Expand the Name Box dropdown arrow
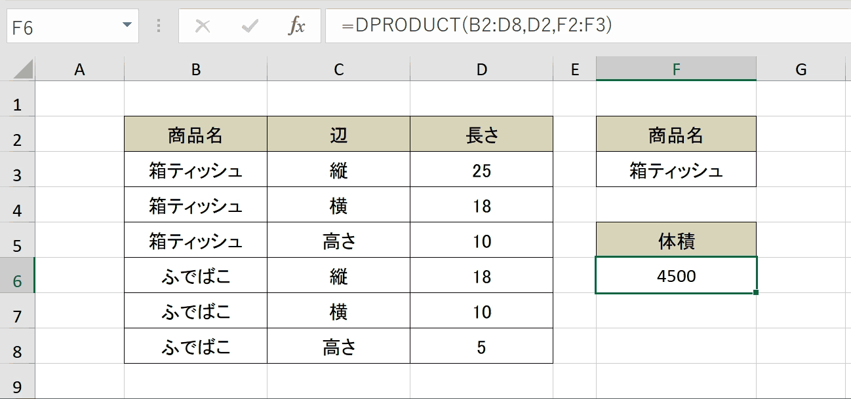This screenshot has width=851, height=399. (x=127, y=26)
